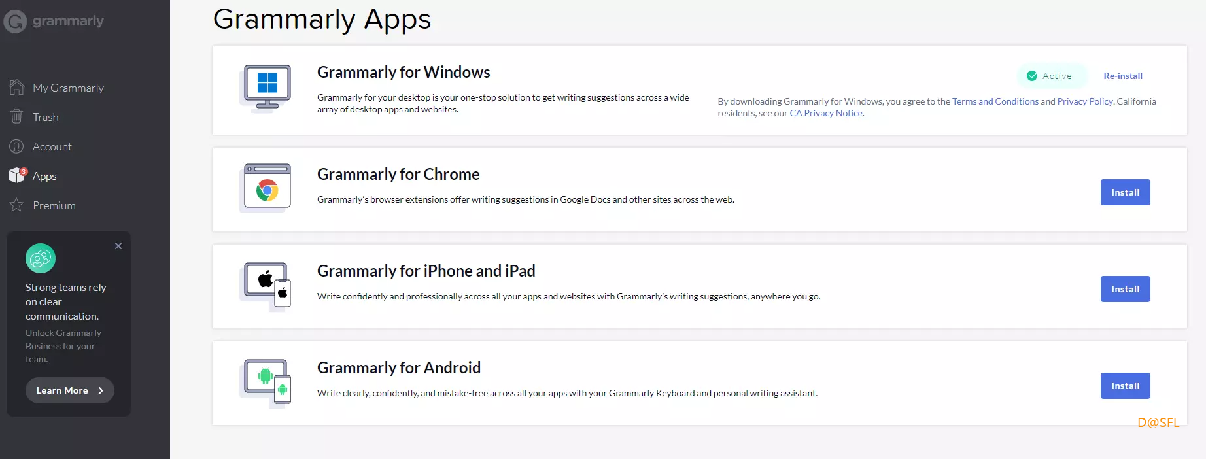Go to Account settings

(52, 146)
